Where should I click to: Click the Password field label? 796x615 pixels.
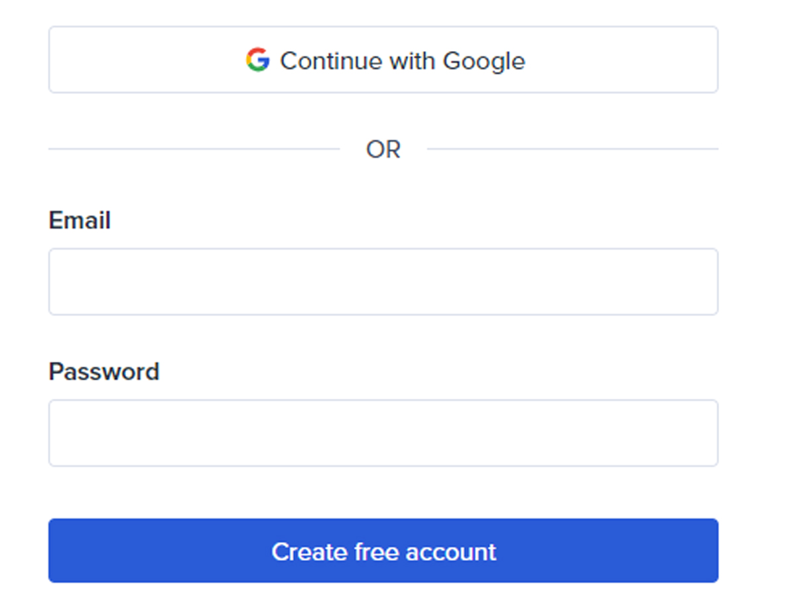104,372
